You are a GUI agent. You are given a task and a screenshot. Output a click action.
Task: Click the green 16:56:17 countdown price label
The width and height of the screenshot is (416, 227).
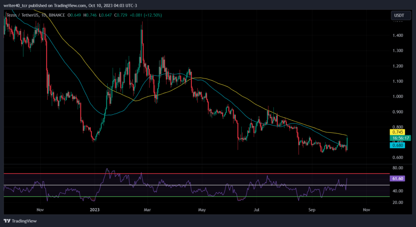400,138
